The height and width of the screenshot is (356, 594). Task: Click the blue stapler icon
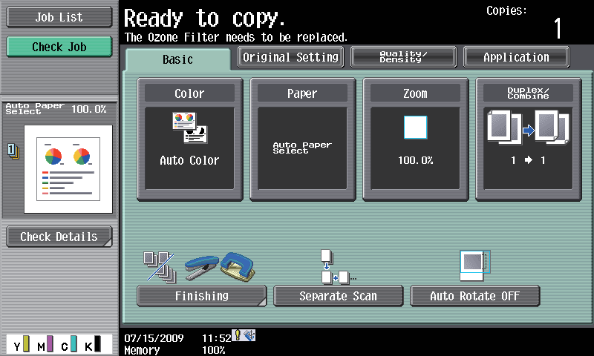202,268
